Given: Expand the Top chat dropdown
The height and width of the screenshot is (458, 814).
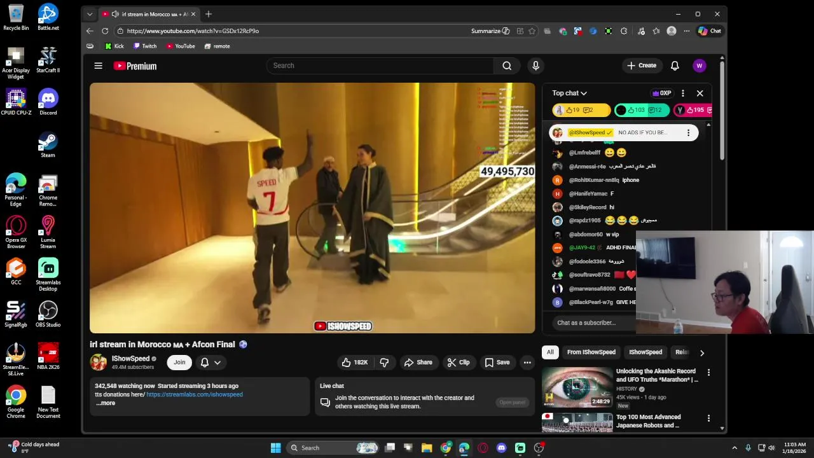Looking at the screenshot, I should click(x=569, y=93).
